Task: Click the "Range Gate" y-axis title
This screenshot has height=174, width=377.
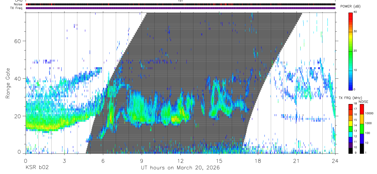Action: [8, 83]
